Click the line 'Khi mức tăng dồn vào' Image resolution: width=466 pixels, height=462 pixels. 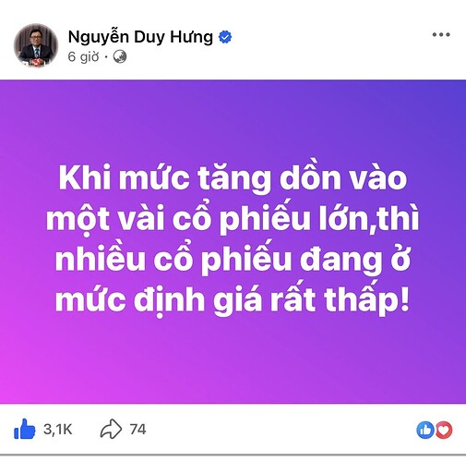coord(233,179)
